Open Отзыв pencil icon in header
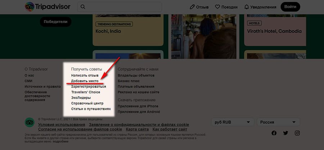This screenshot has width=324, height=150. 192,7
